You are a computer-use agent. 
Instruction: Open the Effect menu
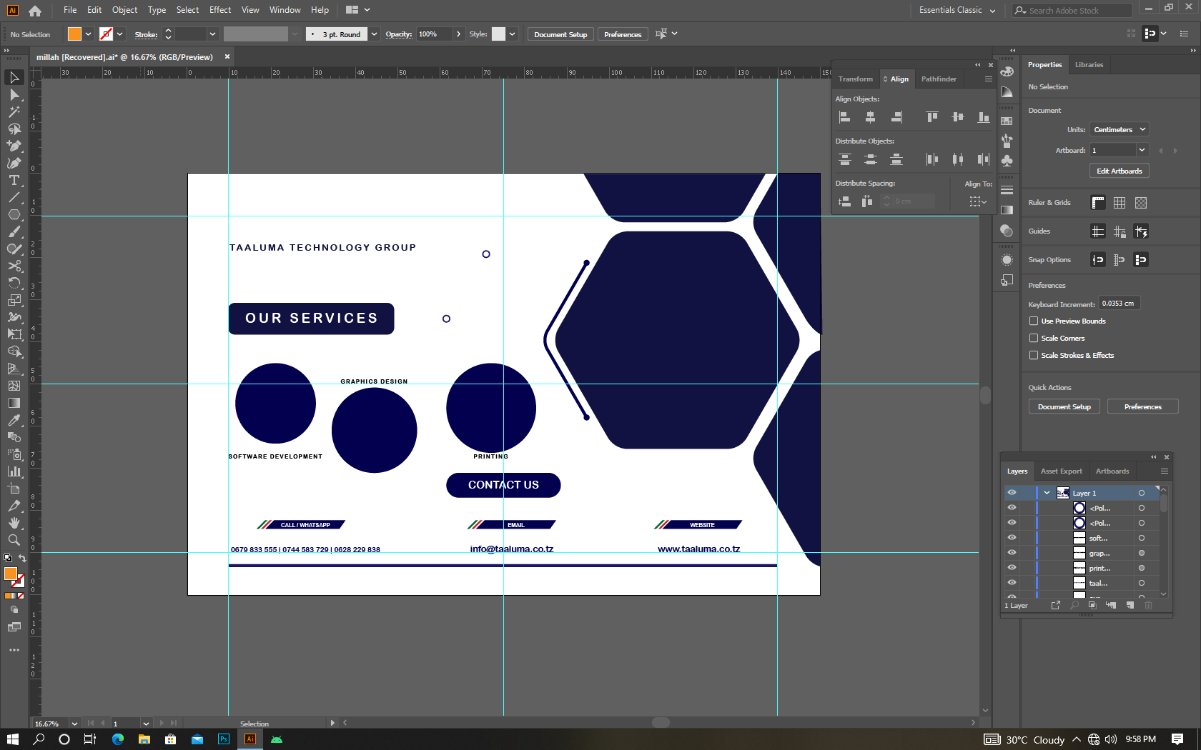coord(220,10)
